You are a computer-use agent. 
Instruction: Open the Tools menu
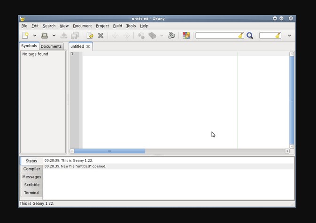131,26
